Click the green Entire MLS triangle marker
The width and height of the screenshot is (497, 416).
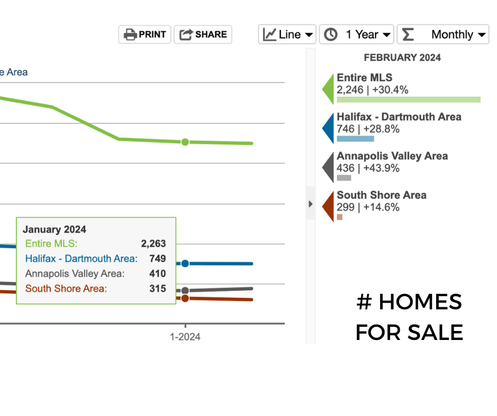[x=328, y=89]
